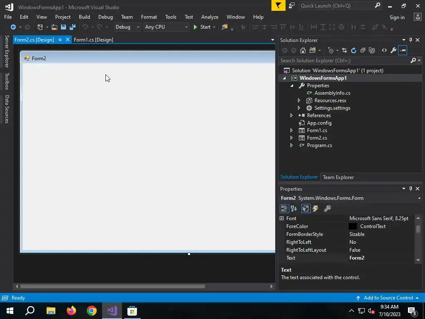Click the Open File folder icon
Viewport: 425px width, 319px height.
coord(54,27)
